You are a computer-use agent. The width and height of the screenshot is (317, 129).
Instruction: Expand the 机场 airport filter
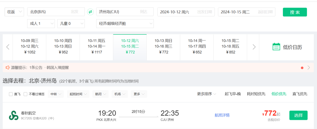coord(120,94)
